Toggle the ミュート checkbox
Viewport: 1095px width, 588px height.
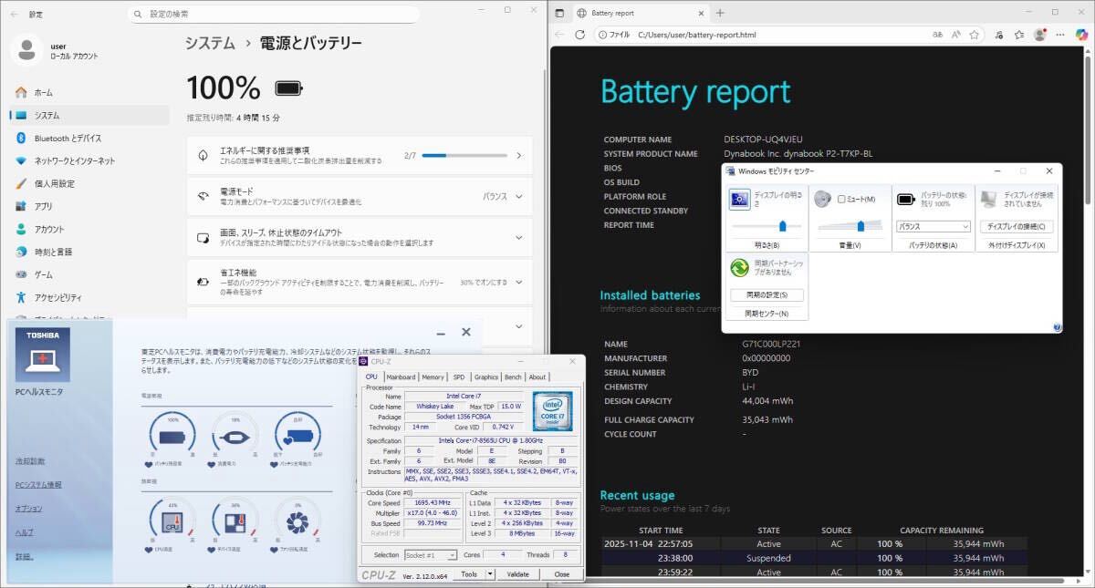coord(841,200)
